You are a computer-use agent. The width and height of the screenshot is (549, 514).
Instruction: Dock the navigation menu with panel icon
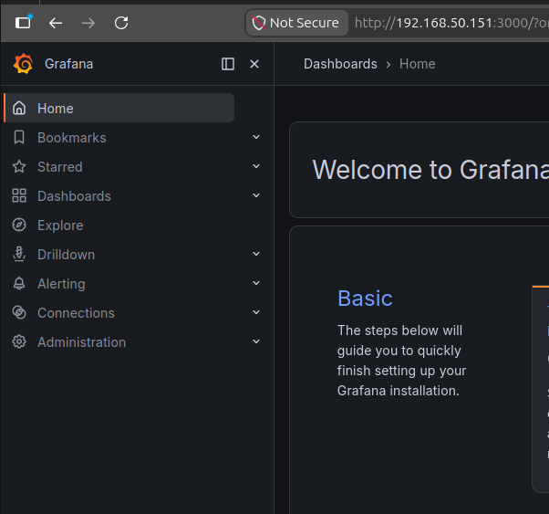click(x=228, y=64)
